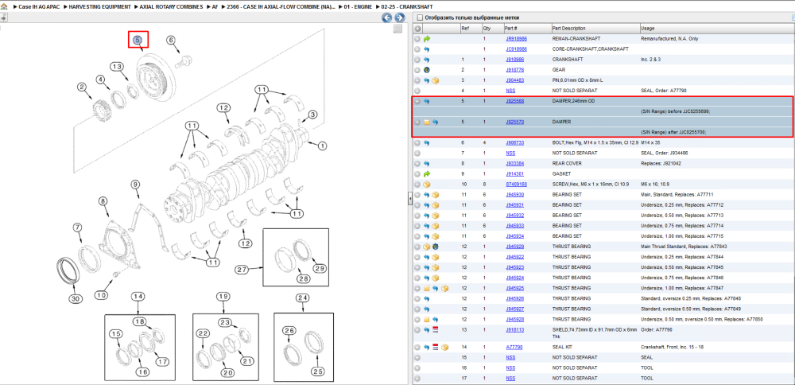Open part link A77790
This screenshot has width=795, height=385.
coord(514,348)
